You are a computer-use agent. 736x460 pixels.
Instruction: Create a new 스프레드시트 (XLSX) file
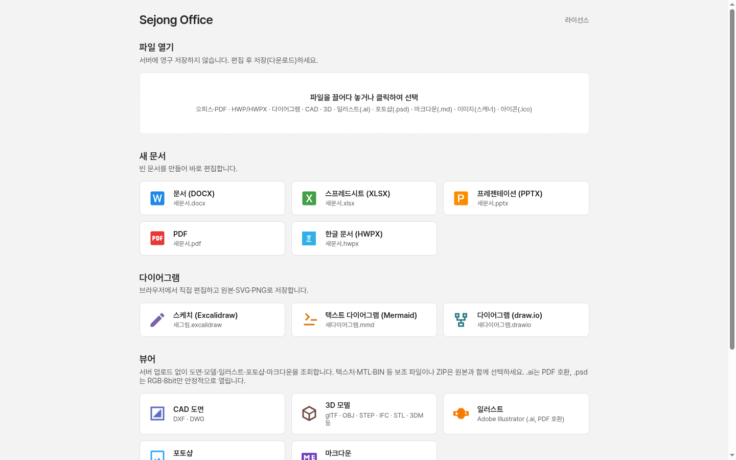(x=364, y=198)
